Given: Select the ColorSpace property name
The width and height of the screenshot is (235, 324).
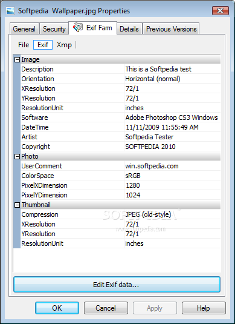Looking at the screenshot, I should tap(37, 176).
